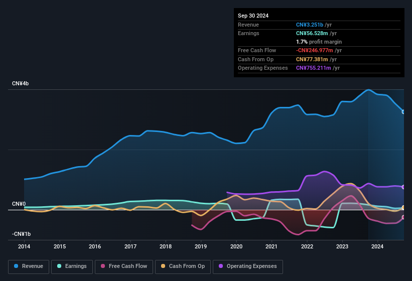412x281 pixels.
Task: Click the 1.7% profit margin text
Action: point(319,42)
